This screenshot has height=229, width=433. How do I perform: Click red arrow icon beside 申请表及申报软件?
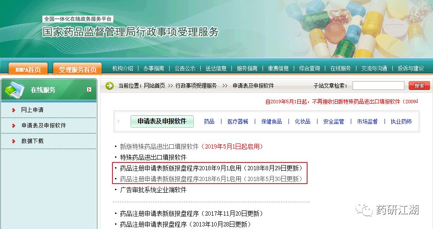coord(13,126)
